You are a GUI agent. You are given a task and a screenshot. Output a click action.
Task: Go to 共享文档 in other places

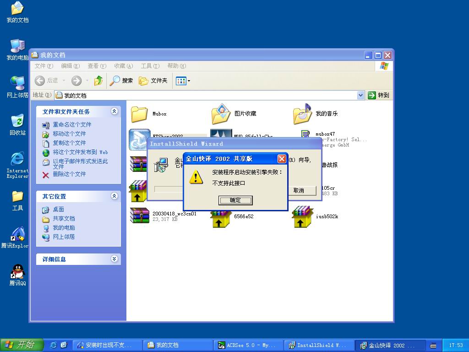64,219
